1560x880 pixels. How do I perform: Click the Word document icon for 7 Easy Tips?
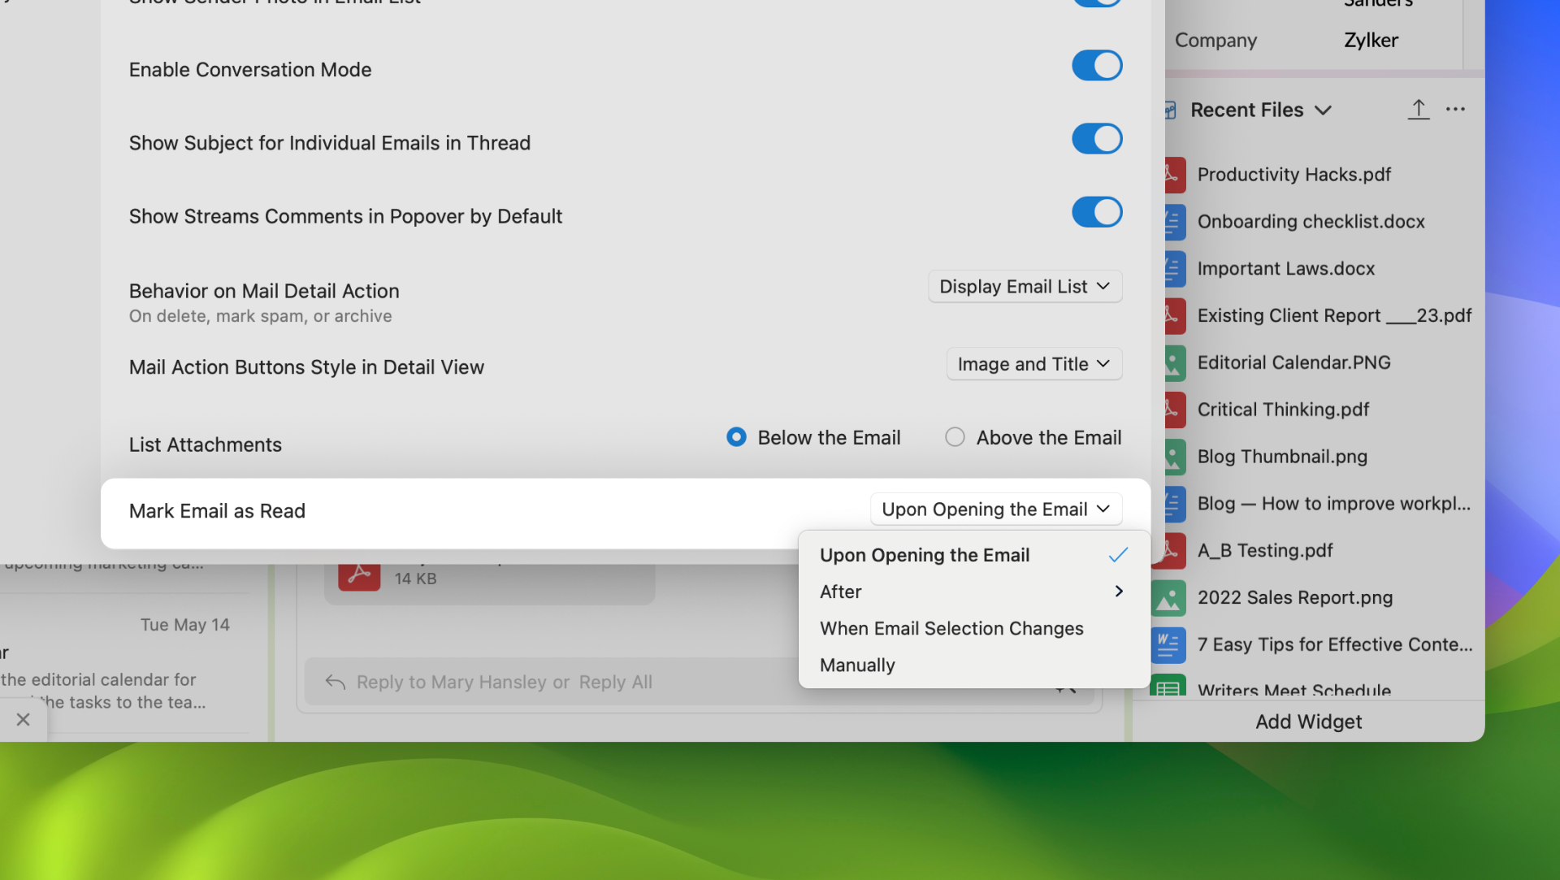(1168, 645)
